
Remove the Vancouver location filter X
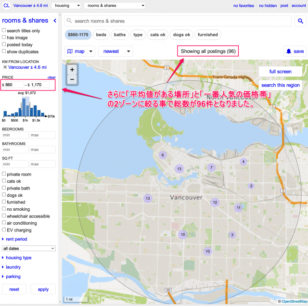coord(5,67)
